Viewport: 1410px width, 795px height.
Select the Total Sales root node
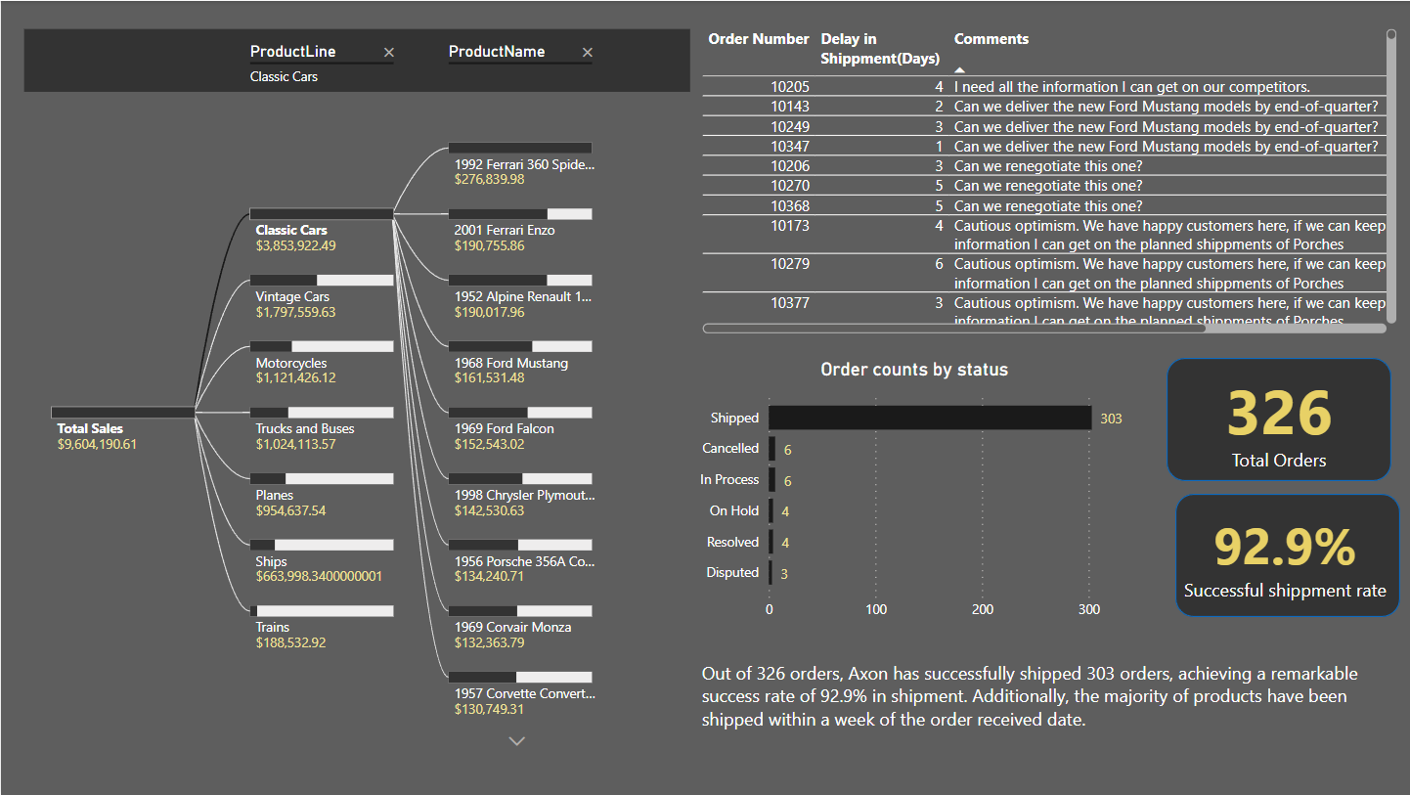pos(89,427)
